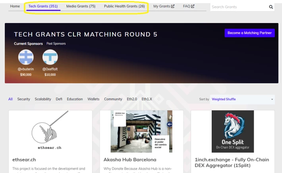Click the external link icon beside FAQ
Image resolution: width=282 pixels, height=173 pixels.
(x=193, y=6)
